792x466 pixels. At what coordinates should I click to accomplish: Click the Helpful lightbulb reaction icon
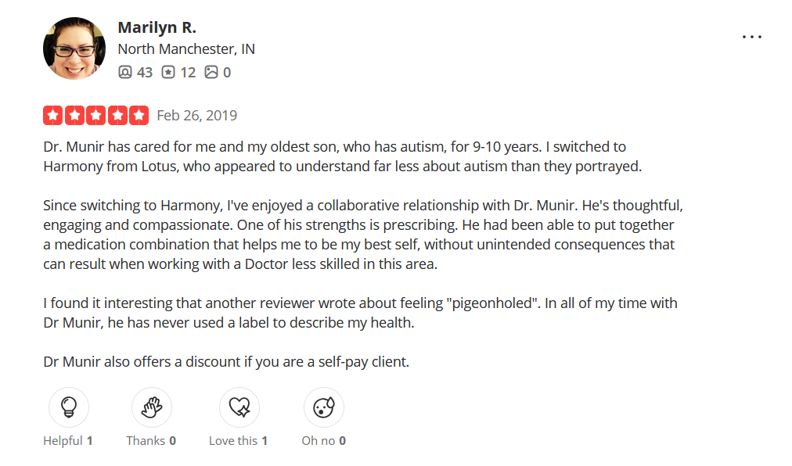click(68, 407)
